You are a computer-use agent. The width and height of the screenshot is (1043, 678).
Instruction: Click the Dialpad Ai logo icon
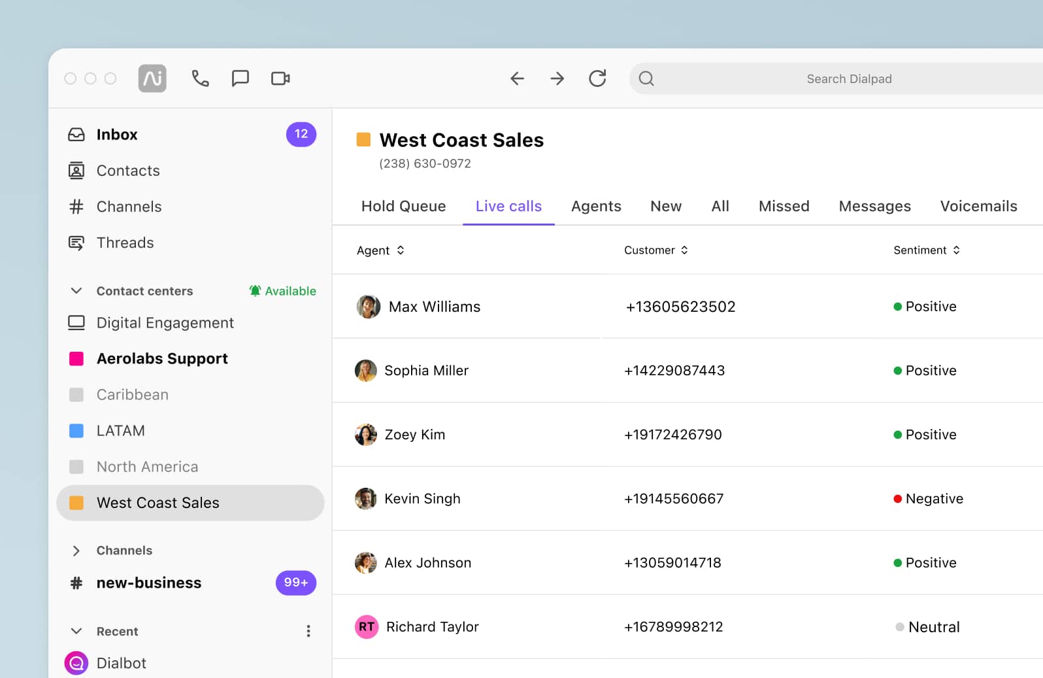tap(152, 78)
